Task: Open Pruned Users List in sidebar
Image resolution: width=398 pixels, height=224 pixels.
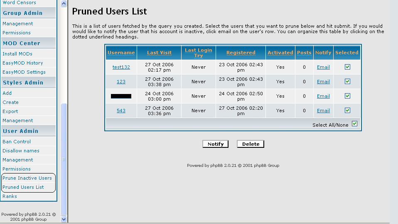Action: [x=23, y=187]
